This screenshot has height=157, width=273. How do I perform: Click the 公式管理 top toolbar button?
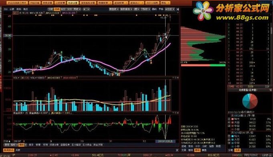pyautogui.click(x=60, y=3)
